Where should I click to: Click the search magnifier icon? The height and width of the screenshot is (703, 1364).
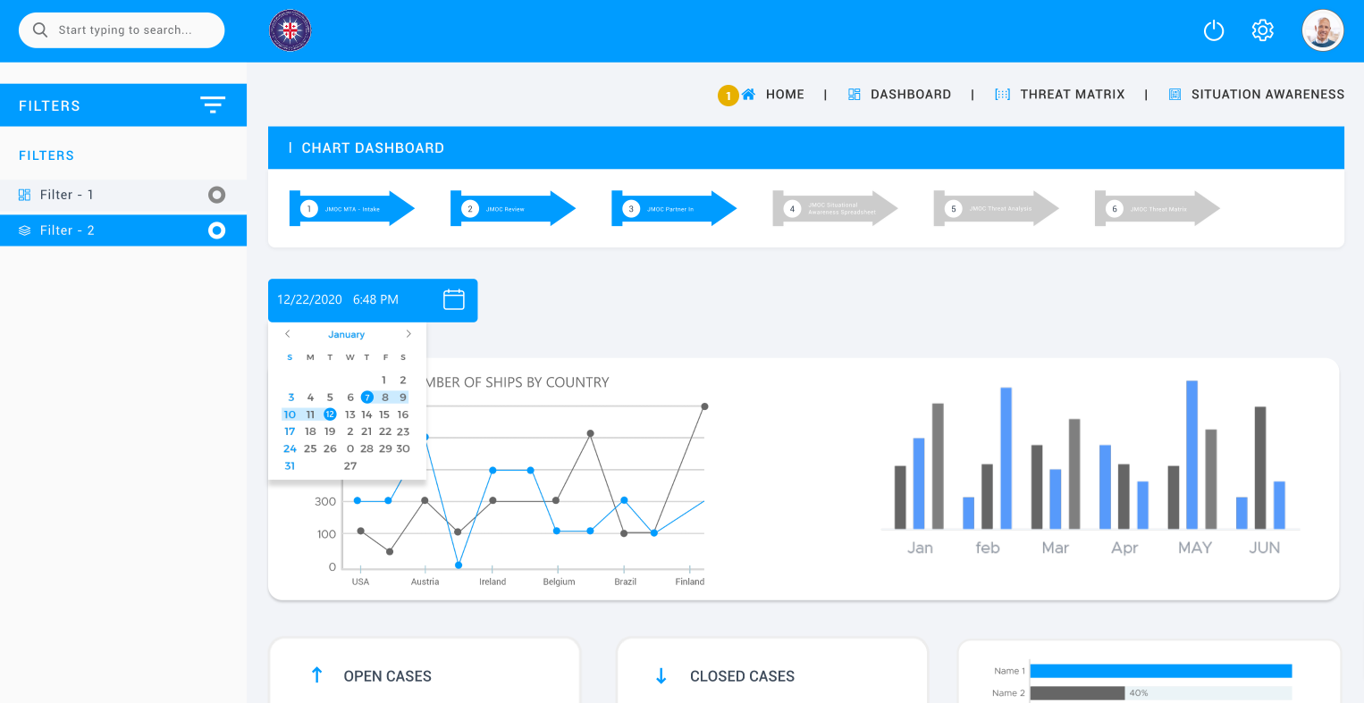[40, 29]
